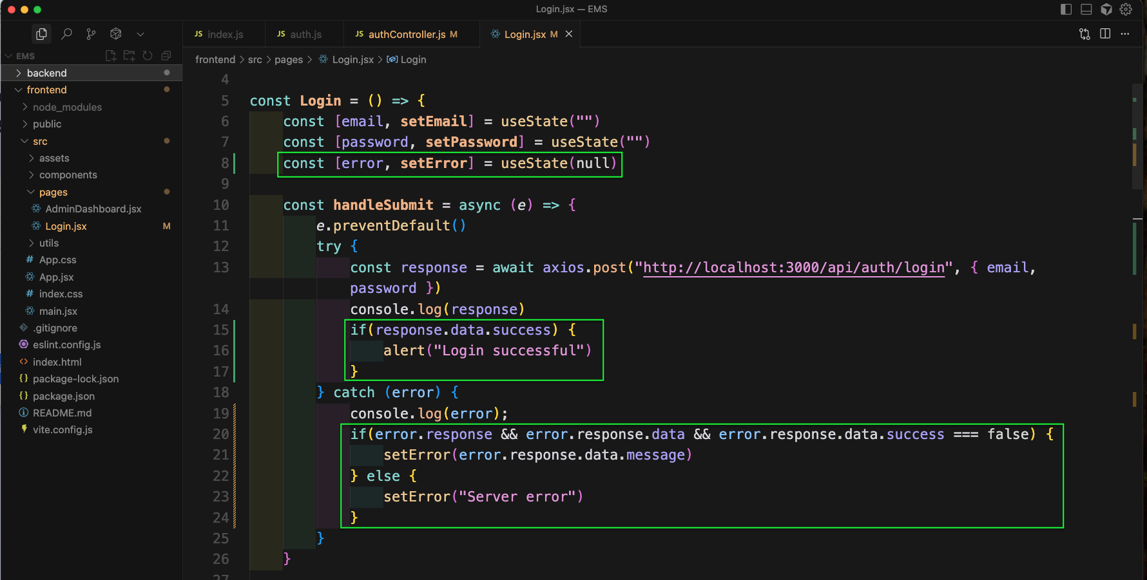Expand the backend folder
The width and height of the screenshot is (1147, 580).
[x=46, y=73]
